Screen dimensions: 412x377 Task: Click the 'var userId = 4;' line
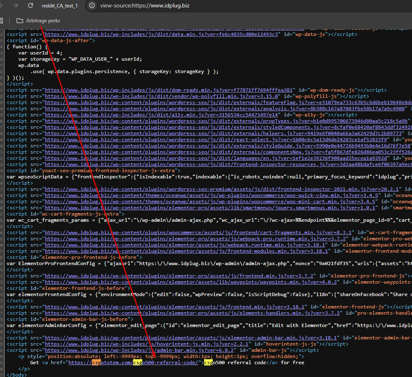coord(40,53)
